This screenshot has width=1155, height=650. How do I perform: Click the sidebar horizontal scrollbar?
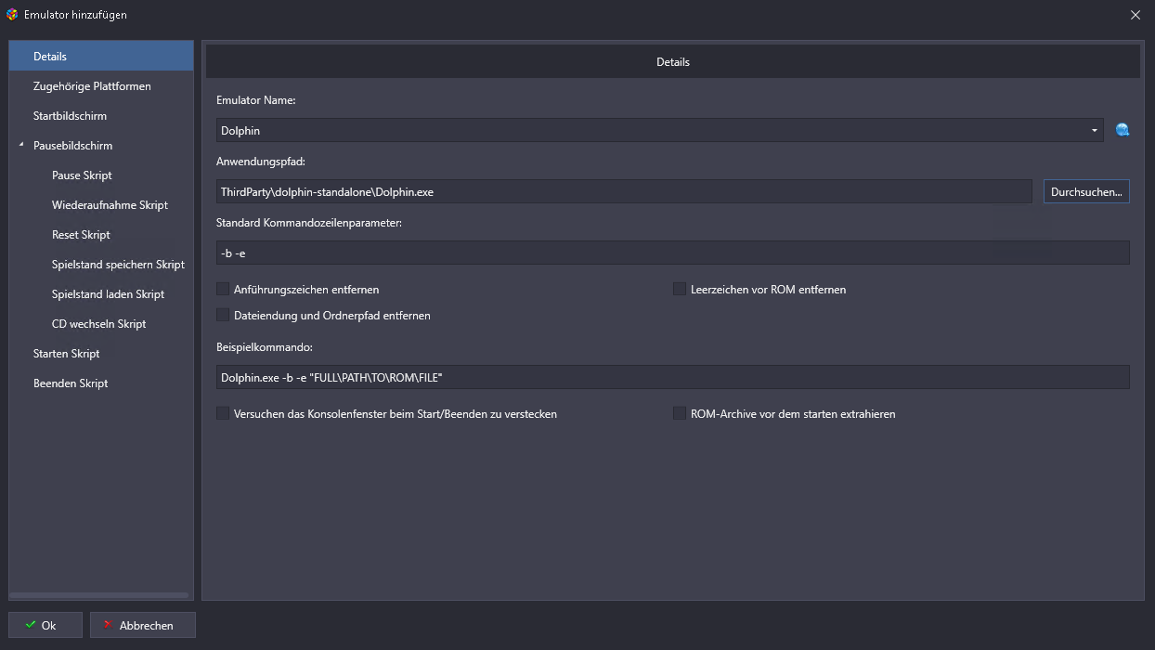coord(98,595)
